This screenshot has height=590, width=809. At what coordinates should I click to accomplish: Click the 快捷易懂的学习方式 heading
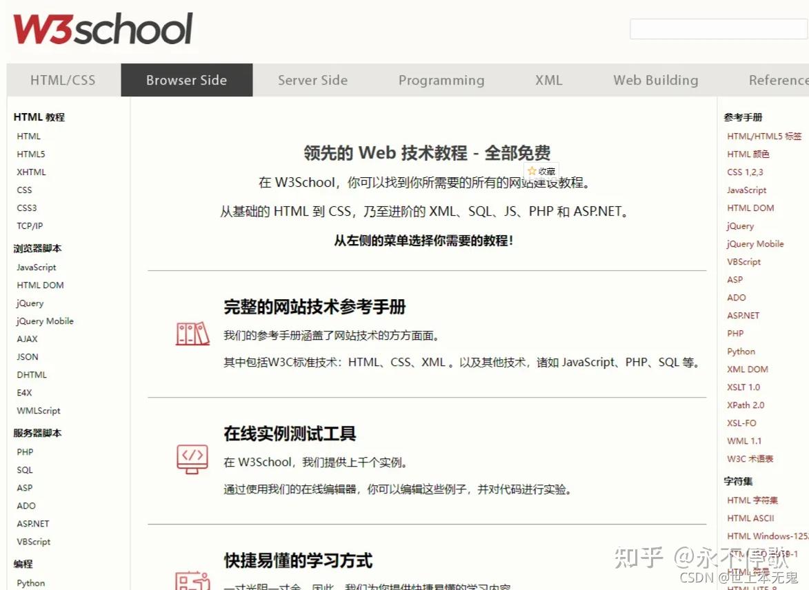pos(298,560)
